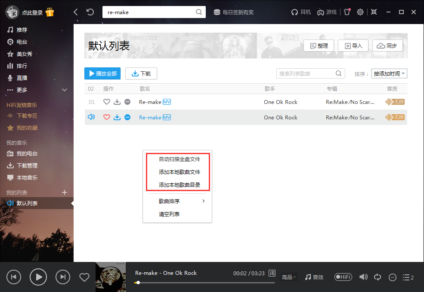Open the settings gear icon

tap(360, 12)
